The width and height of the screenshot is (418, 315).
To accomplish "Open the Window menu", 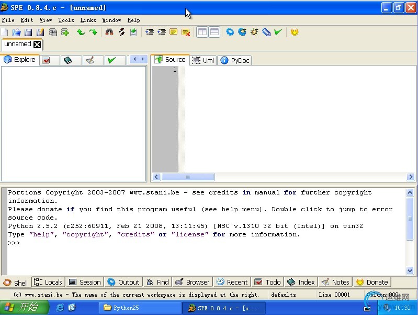I will point(111,20).
